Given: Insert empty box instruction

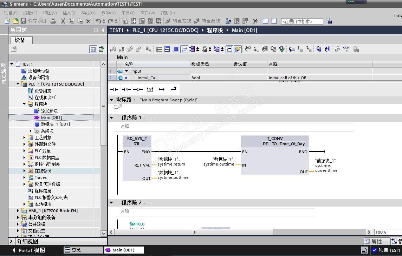Looking at the screenshot, I should point(150,89).
